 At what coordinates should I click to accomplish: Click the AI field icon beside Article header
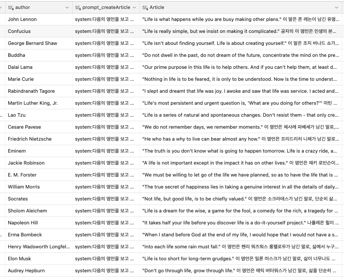(145, 7)
